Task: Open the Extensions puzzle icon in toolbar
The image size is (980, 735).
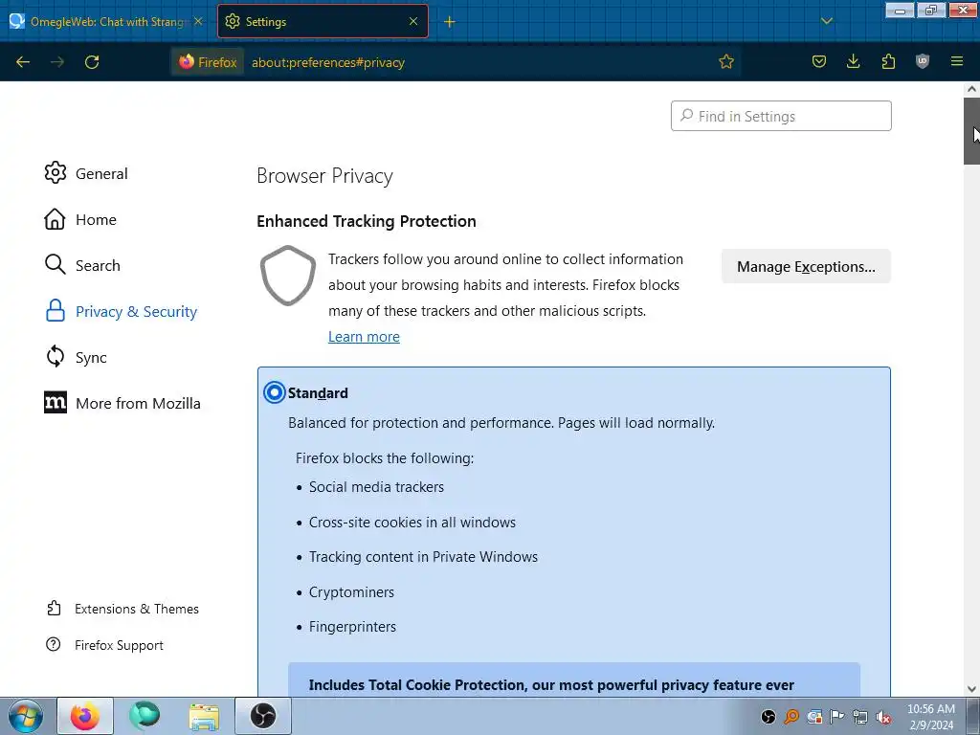Action: [x=888, y=61]
